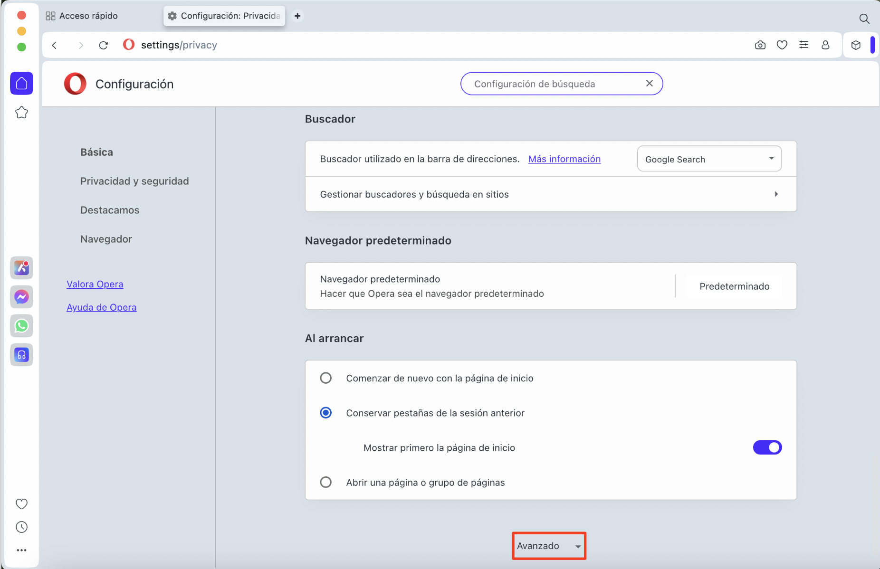Open History via the clock icon
The width and height of the screenshot is (880, 569).
[21, 527]
